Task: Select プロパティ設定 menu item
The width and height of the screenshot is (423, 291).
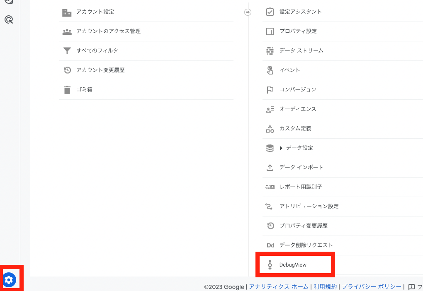Action: 298,31
